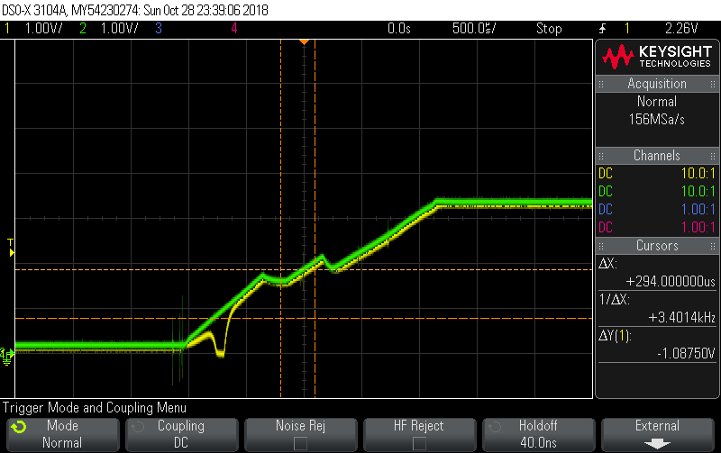
Task: Open the External trigger submenu
Action: [x=658, y=434]
